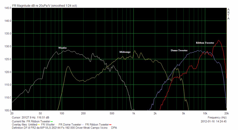This screenshot has height=130, width=238.
Task: Click the Cursor frequency readout
Action: pos(30,118)
